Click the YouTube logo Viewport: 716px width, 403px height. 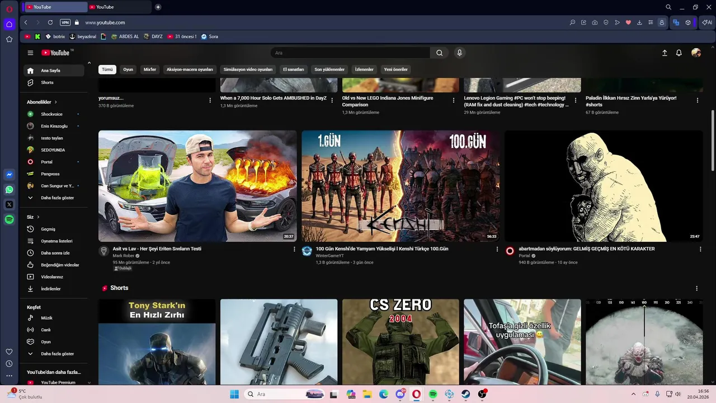tap(56, 53)
